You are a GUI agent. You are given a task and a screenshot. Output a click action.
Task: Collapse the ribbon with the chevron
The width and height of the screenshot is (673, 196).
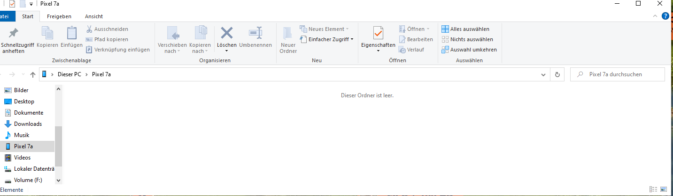point(656,16)
